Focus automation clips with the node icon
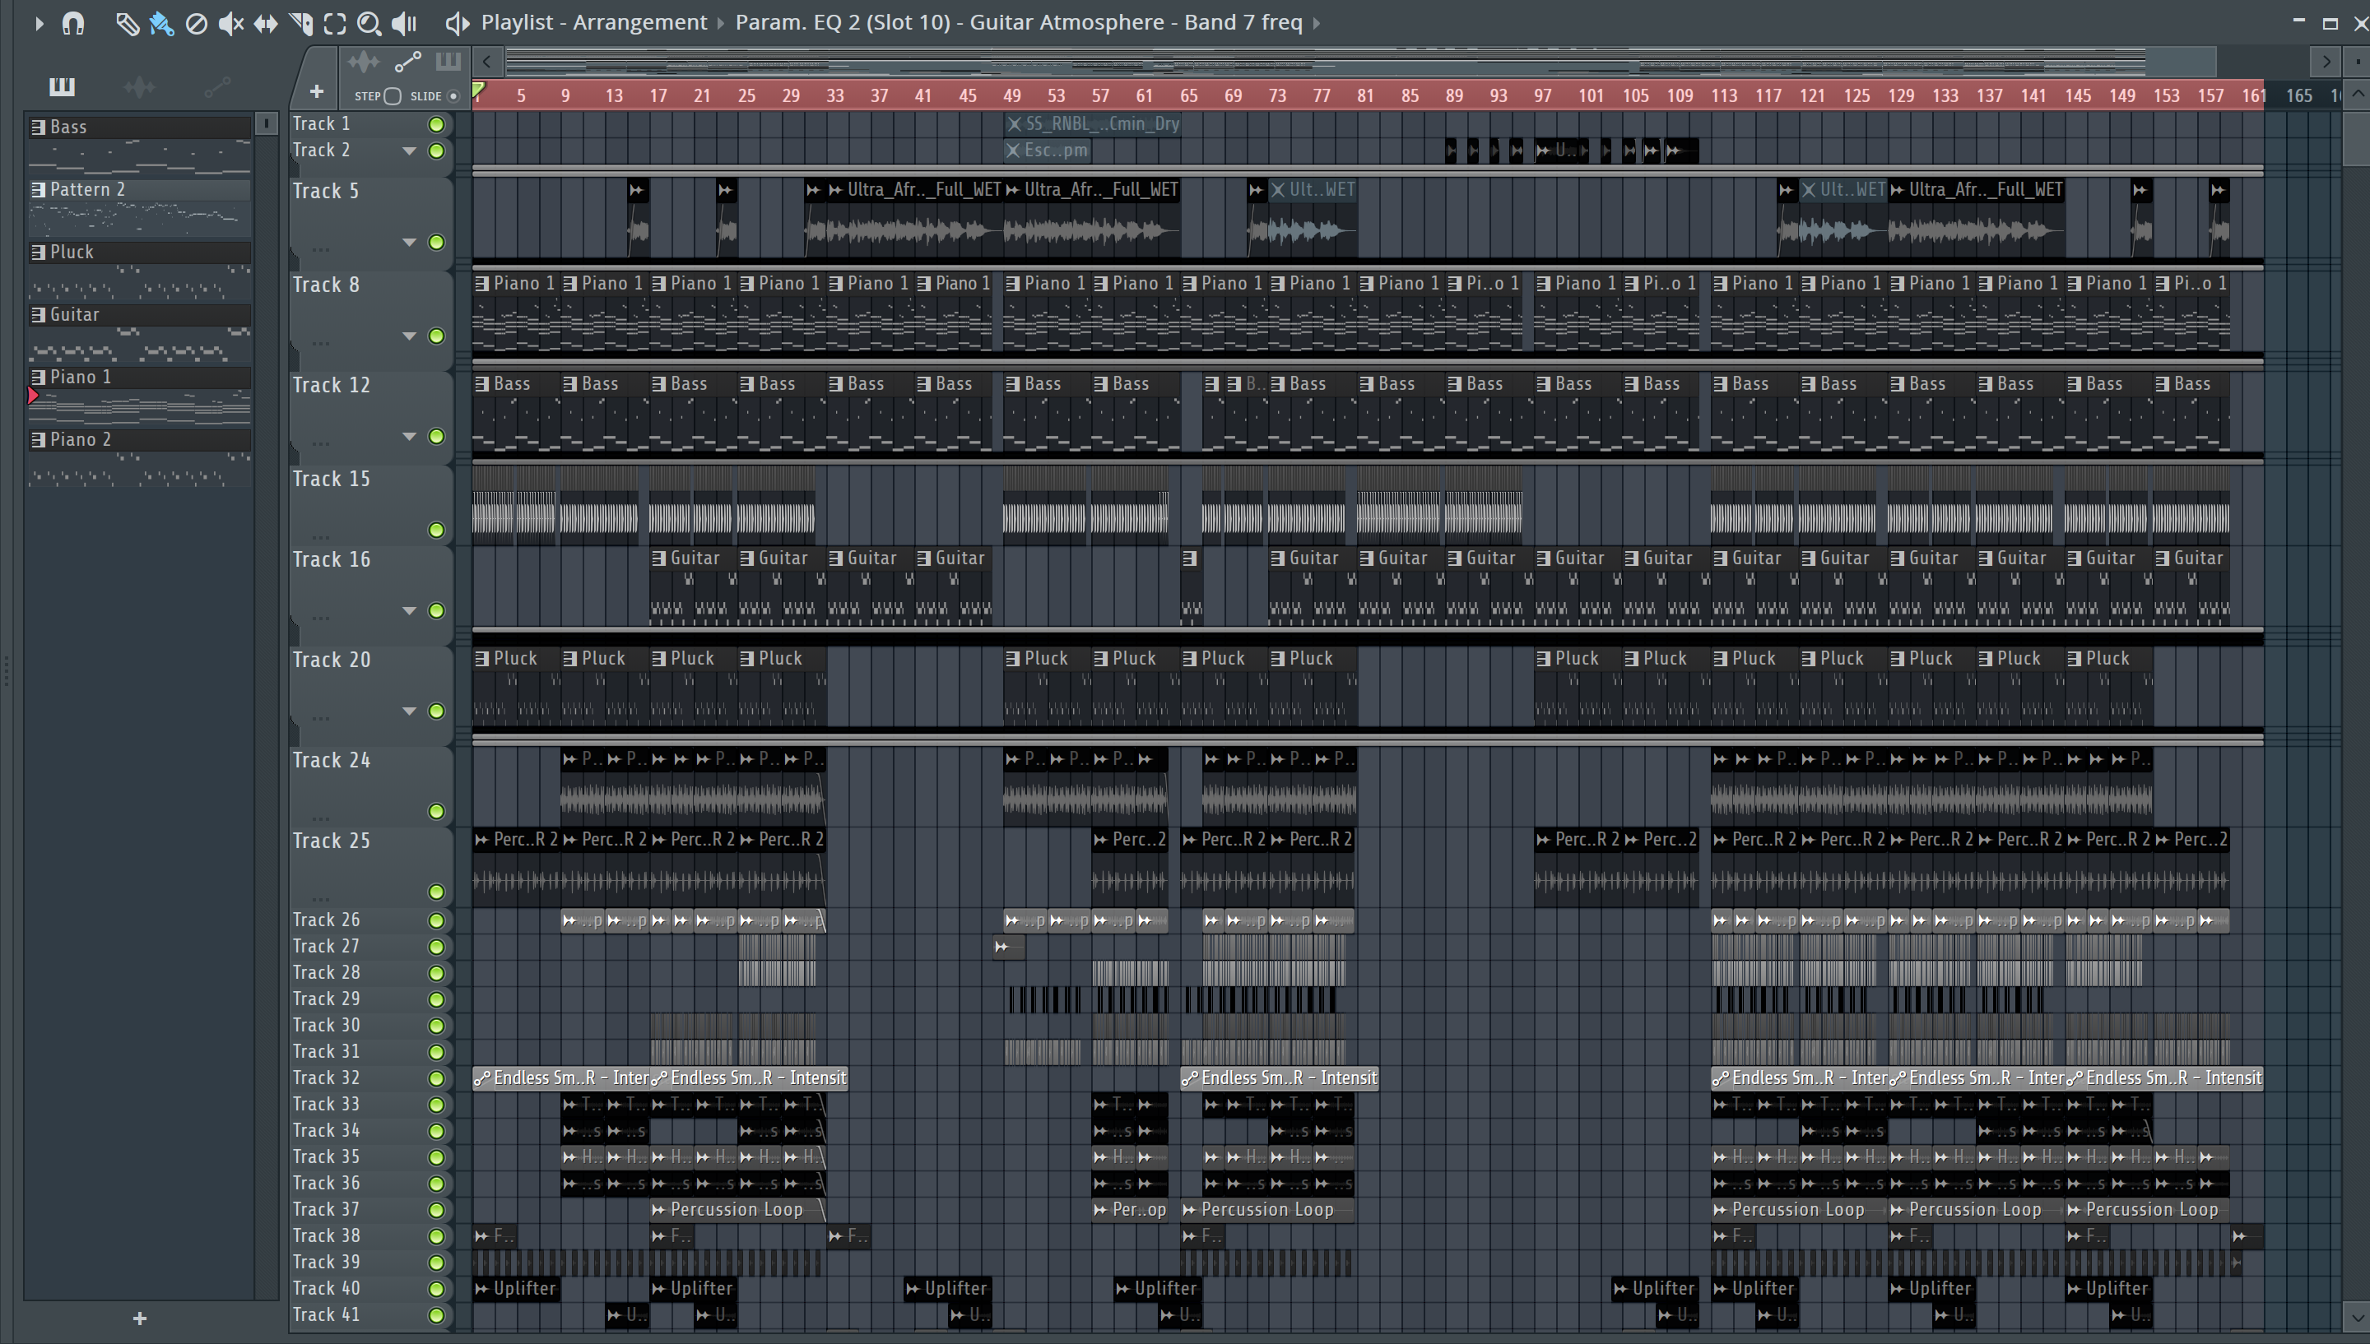Viewport: 2370px width, 1344px height. 408,62
